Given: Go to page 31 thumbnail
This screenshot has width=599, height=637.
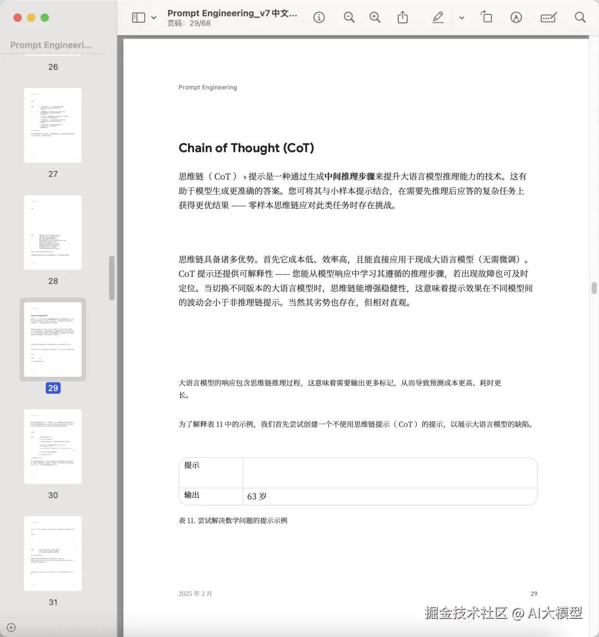Looking at the screenshot, I should [53, 554].
